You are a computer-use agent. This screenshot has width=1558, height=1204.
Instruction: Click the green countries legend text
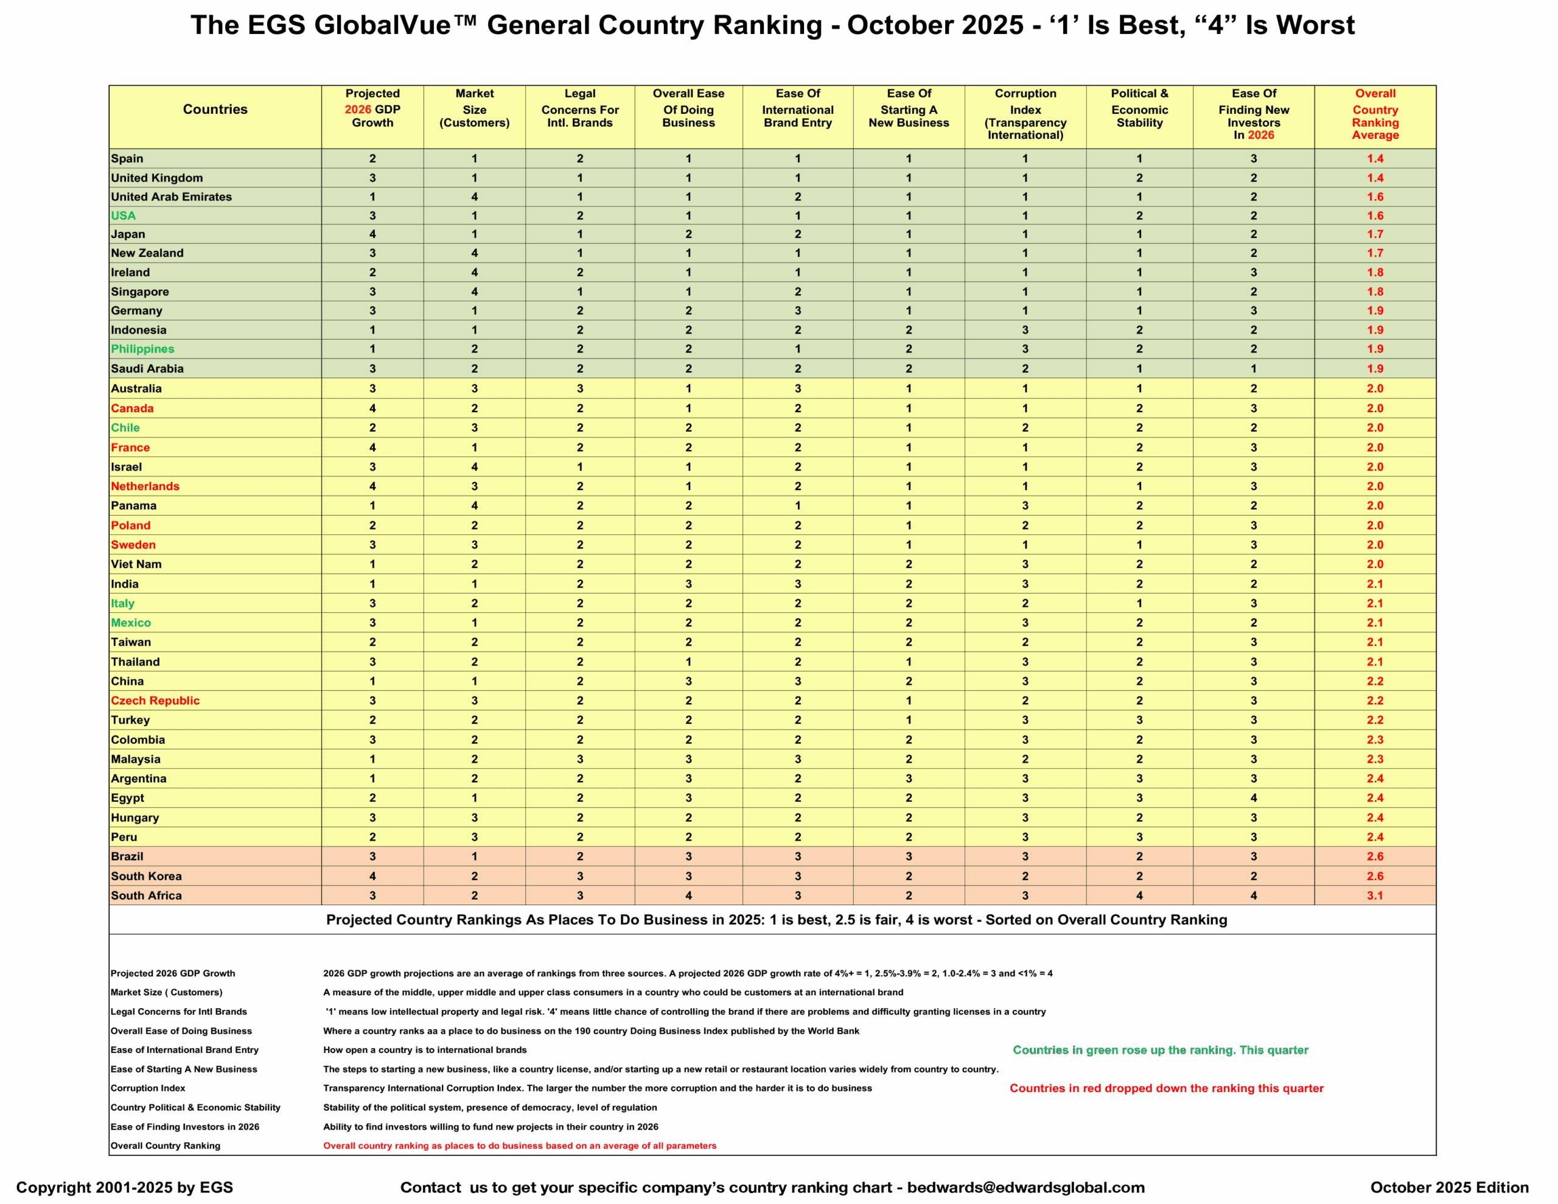[1161, 1050]
